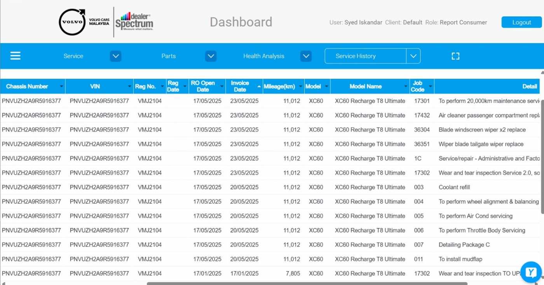Sort by Invoice Date arrow

259,86
